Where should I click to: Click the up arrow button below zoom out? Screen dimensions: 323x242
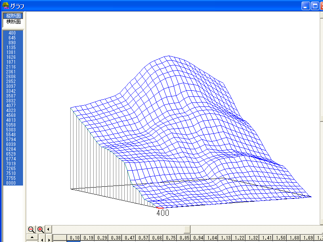32,237
